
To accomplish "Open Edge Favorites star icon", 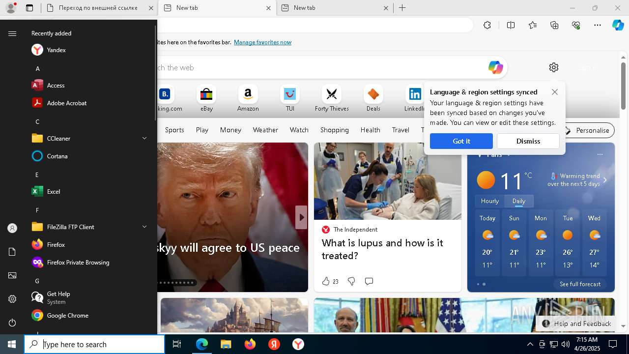I will 533,25.
